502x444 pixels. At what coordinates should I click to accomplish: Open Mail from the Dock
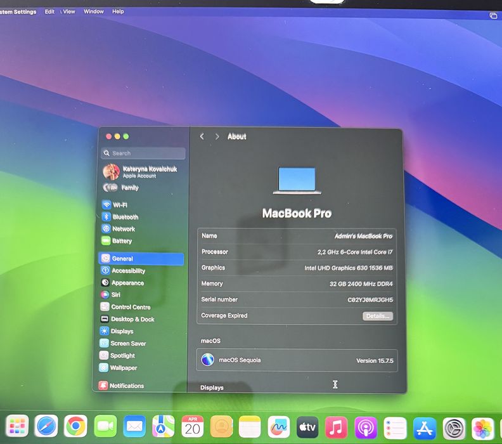click(134, 426)
